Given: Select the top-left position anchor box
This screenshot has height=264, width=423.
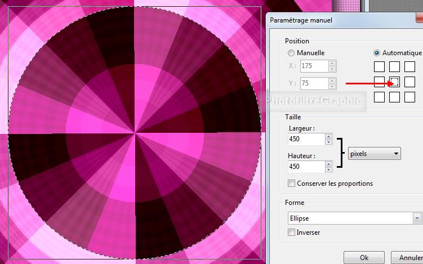Looking at the screenshot, I should [x=380, y=67].
